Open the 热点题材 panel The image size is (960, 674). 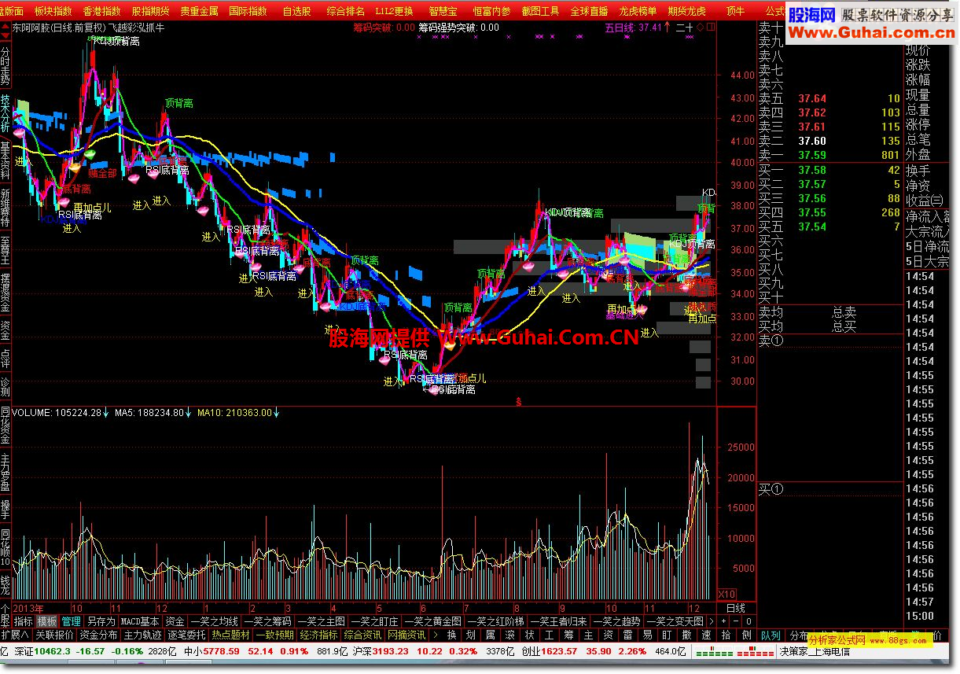[x=230, y=635]
